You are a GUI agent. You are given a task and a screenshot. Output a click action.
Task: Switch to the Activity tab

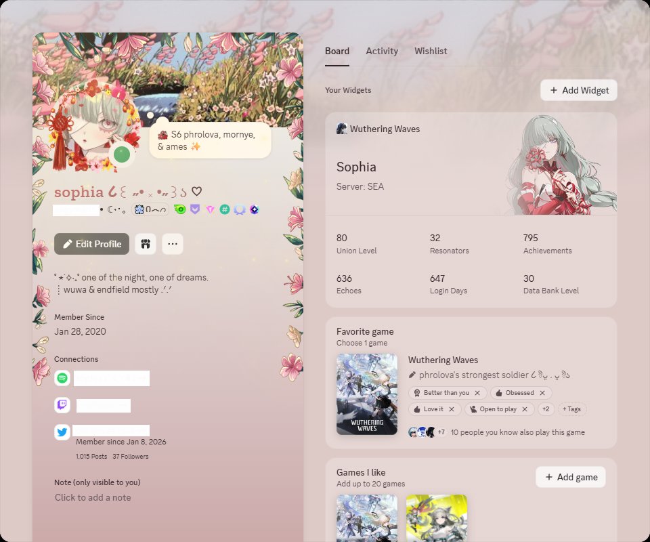coord(382,51)
